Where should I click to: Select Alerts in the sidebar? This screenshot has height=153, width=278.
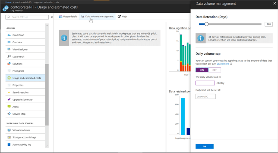pyautogui.click(x=25, y=107)
